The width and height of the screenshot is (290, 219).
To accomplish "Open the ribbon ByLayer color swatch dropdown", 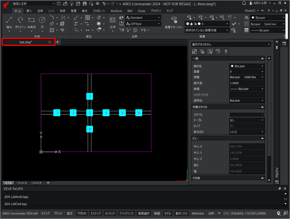I will pyautogui.click(x=268, y=18).
